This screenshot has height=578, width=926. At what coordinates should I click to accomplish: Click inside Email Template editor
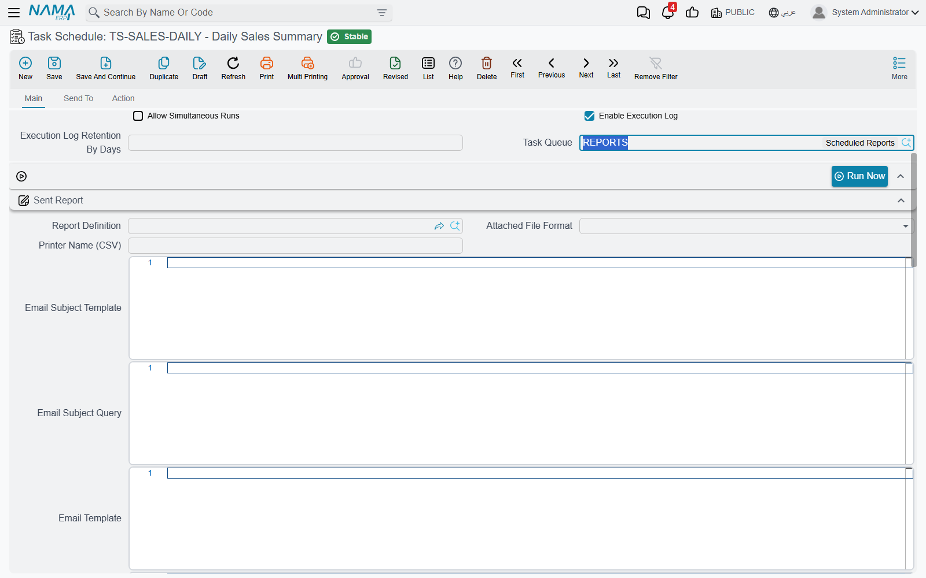(521, 518)
